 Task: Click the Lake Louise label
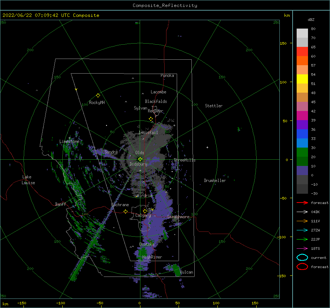(x=29, y=180)
